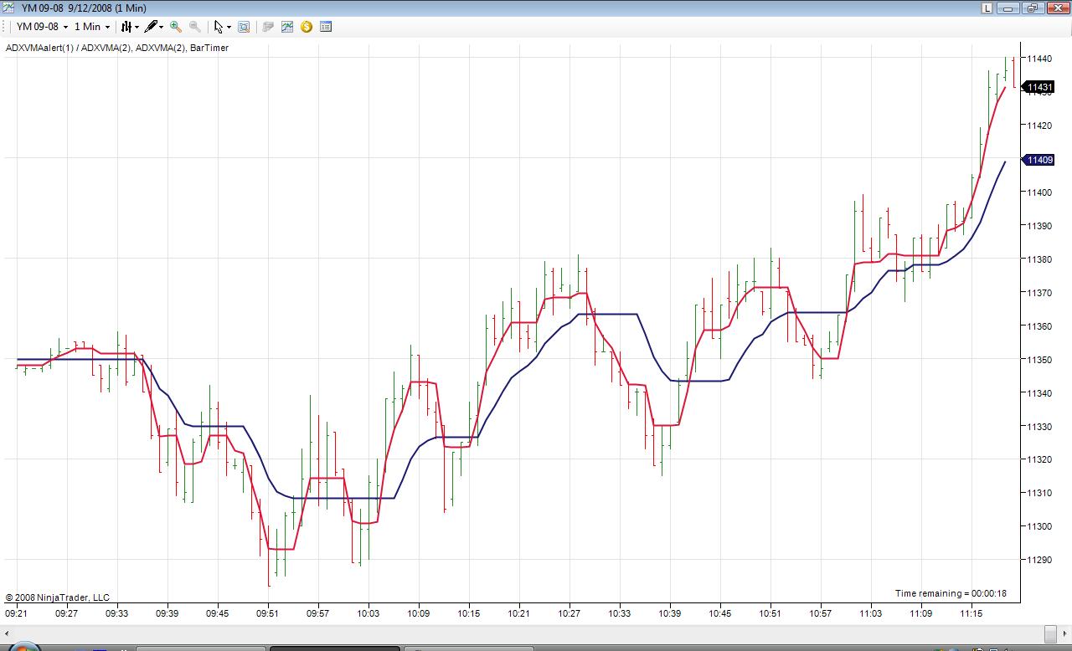Image resolution: width=1072 pixels, height=651 pixels.
Task: Toggle the data box icon
Action: (x=244, y=27)
